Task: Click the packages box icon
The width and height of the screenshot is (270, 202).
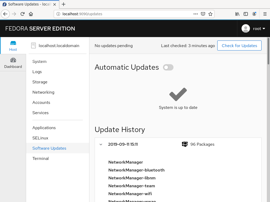Action: point(185,144)
